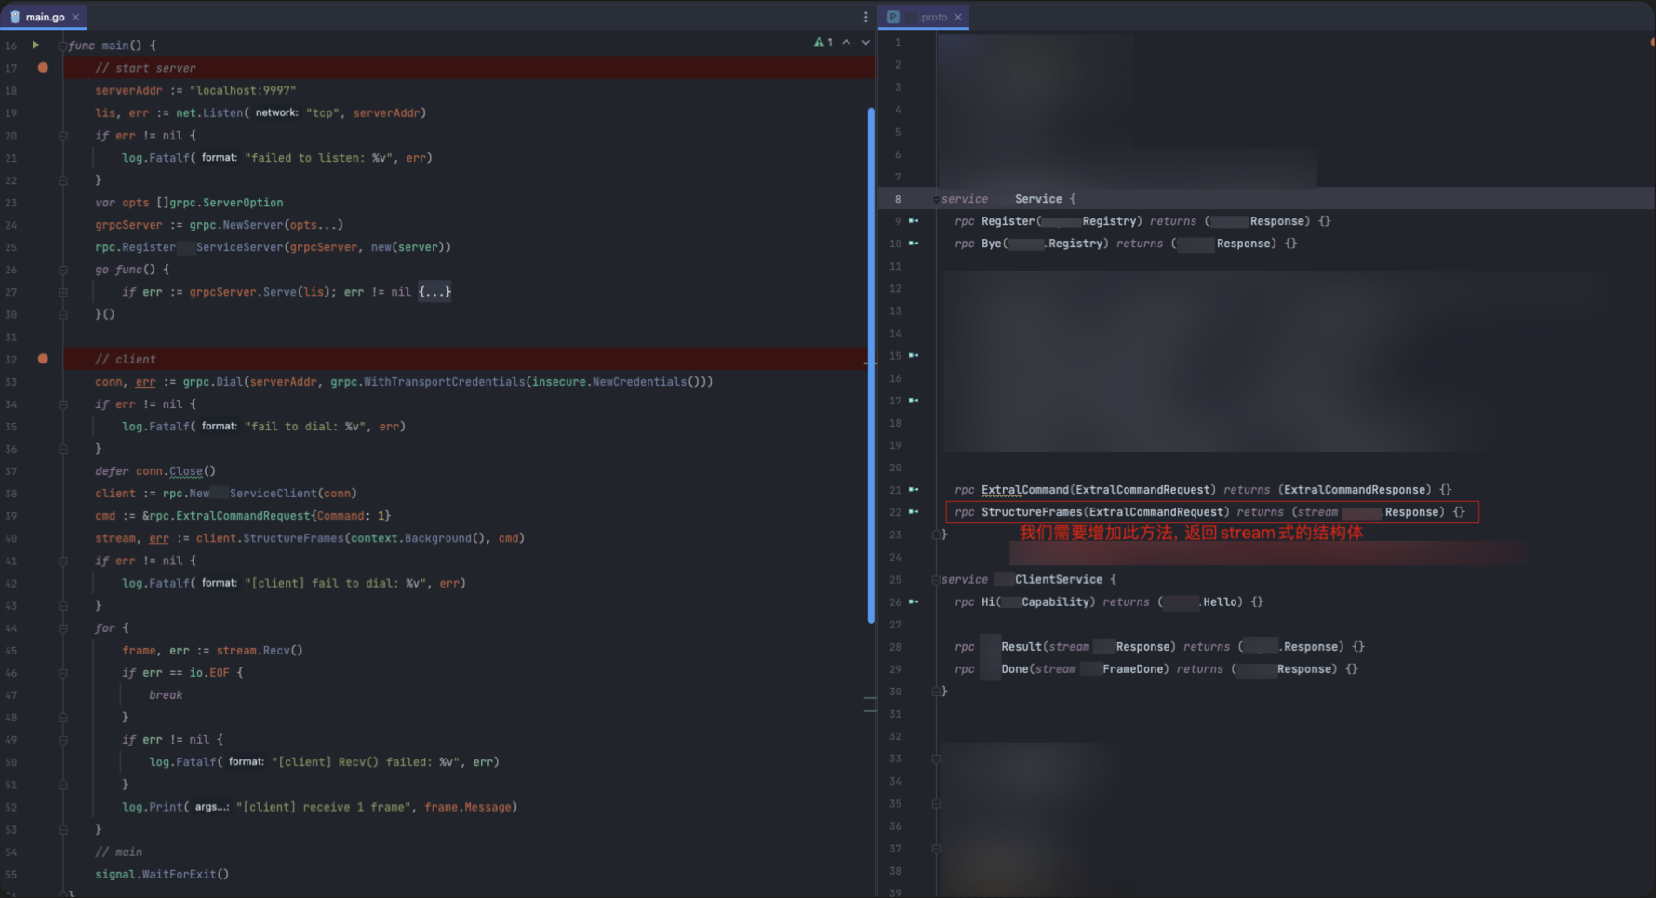The height and width of the screenshot is (898, 1656).
Task: Click line number 32 in main.go gutter
Action: tap(11, 360)
